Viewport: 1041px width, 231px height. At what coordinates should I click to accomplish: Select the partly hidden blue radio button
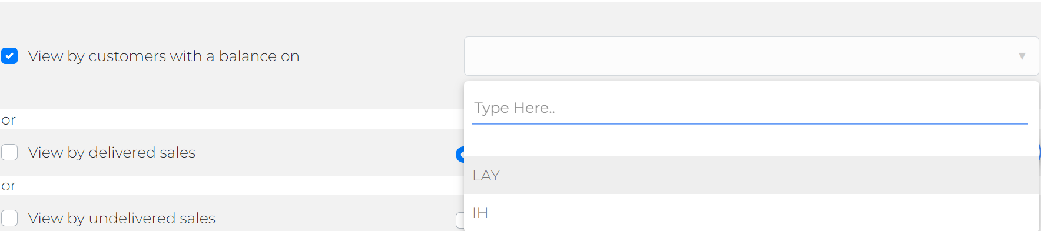point(460,155)
